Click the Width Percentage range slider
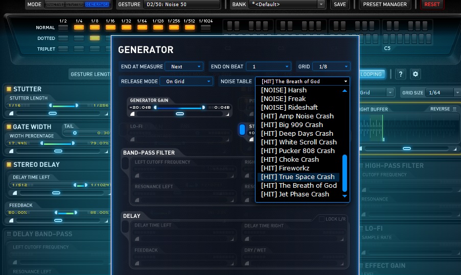Viewport: 461px width, 275px height. tap(57, 143)
